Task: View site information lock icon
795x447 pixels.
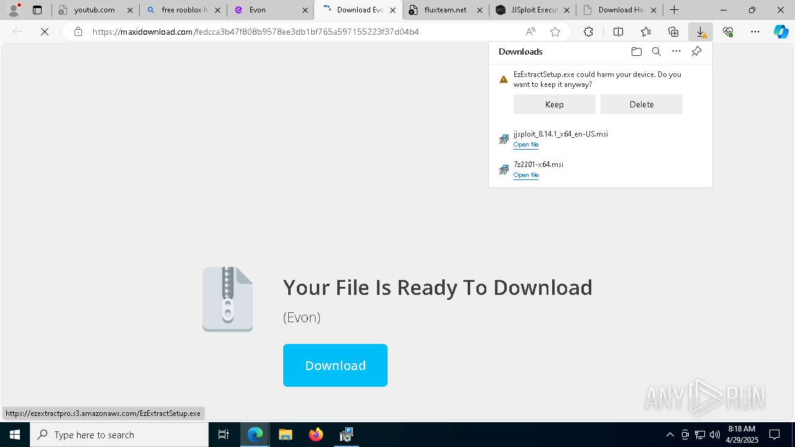Action: pos(78,32)
